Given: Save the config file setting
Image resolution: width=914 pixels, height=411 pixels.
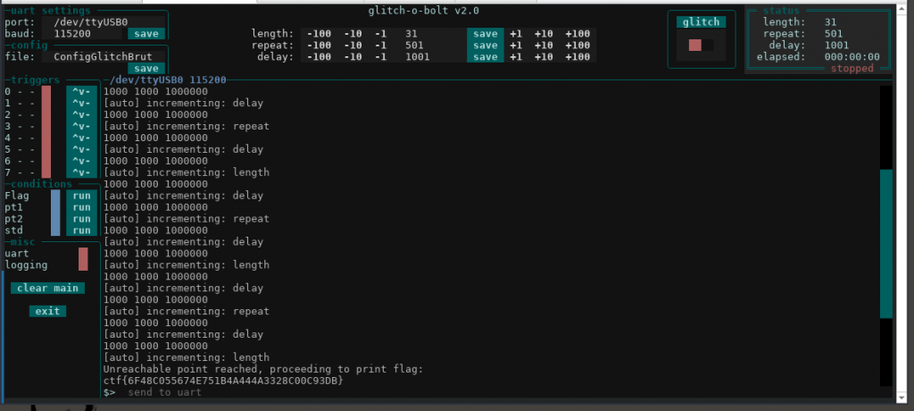Looking at the screenshot, I should (145, 68).
